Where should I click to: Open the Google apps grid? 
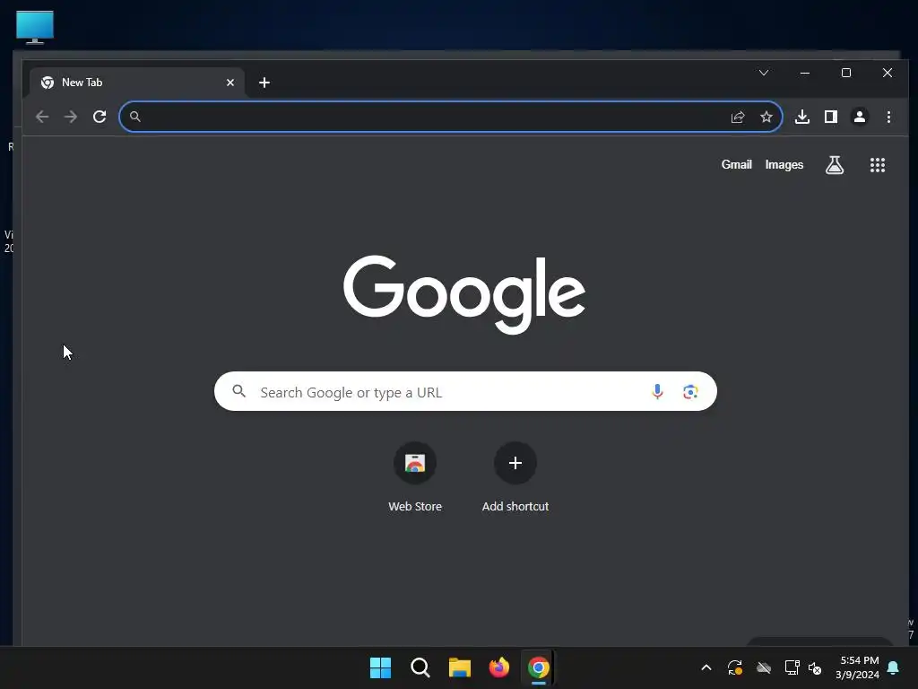point(877,165)
